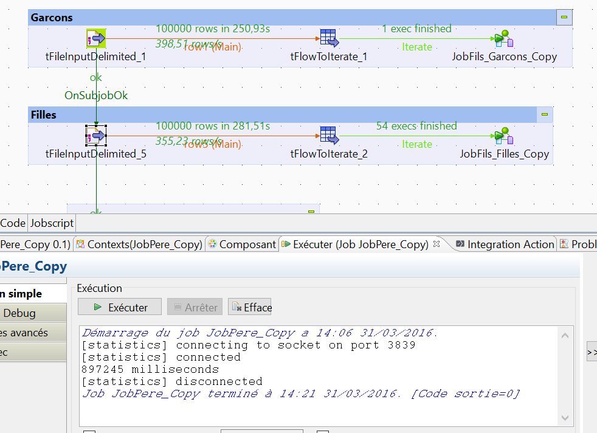Open the Contexts(JobPere_Copy) tab

pyautogui.click(x=141, y=244)
